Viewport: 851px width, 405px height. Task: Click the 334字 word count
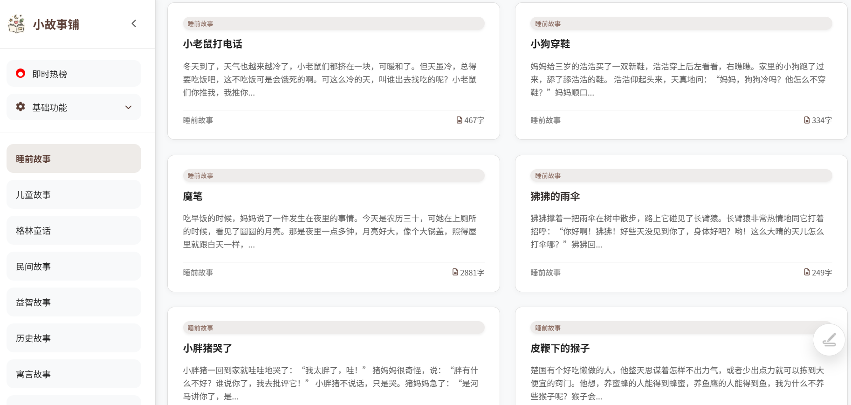pos(822,120)
